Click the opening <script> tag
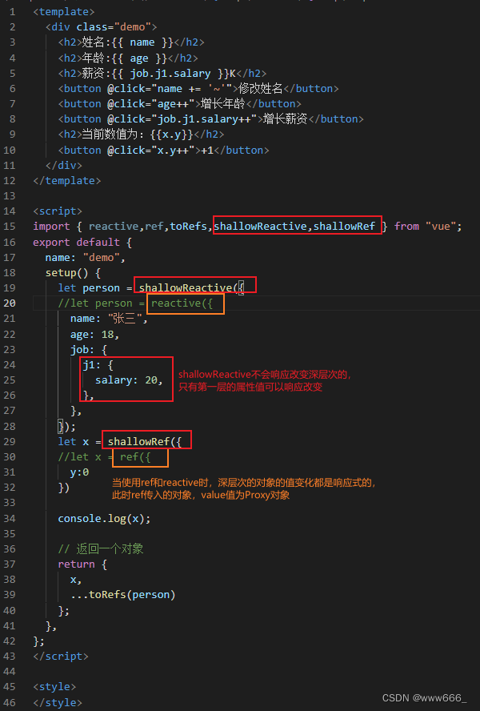 [x=58, y=211]
